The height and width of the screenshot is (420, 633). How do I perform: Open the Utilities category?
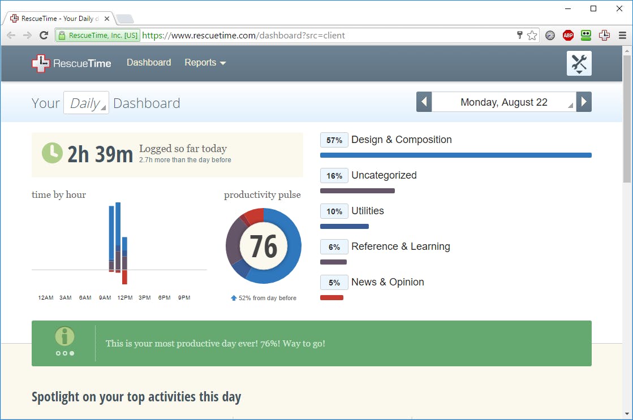pos(367,211)
